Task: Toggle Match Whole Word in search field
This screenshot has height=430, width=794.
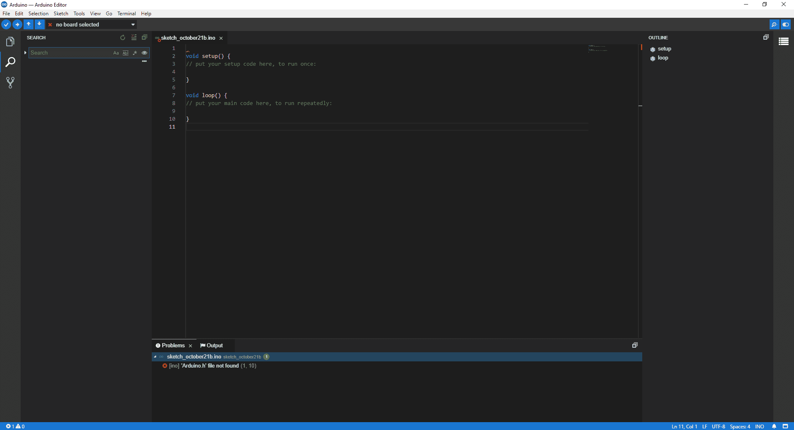Action: (125, 53)
